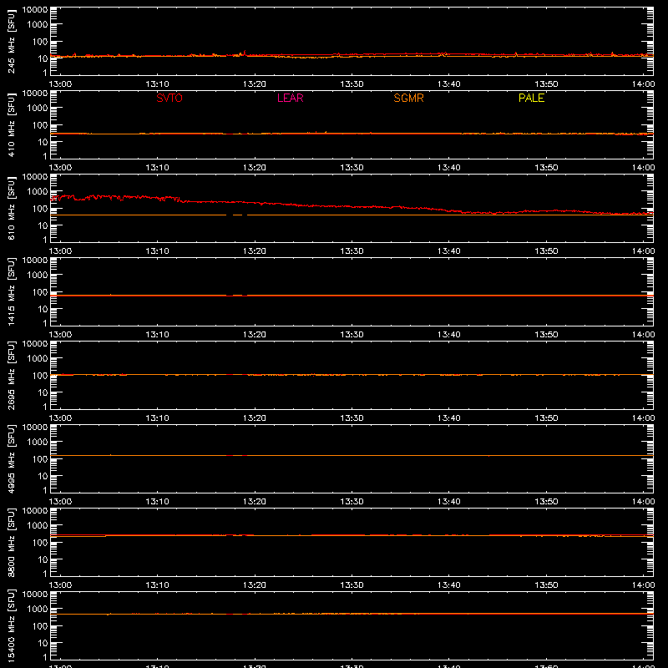Click the 15400 MHz [SFU] axis title
668x668 pixels.
click(x=11, y=625)
